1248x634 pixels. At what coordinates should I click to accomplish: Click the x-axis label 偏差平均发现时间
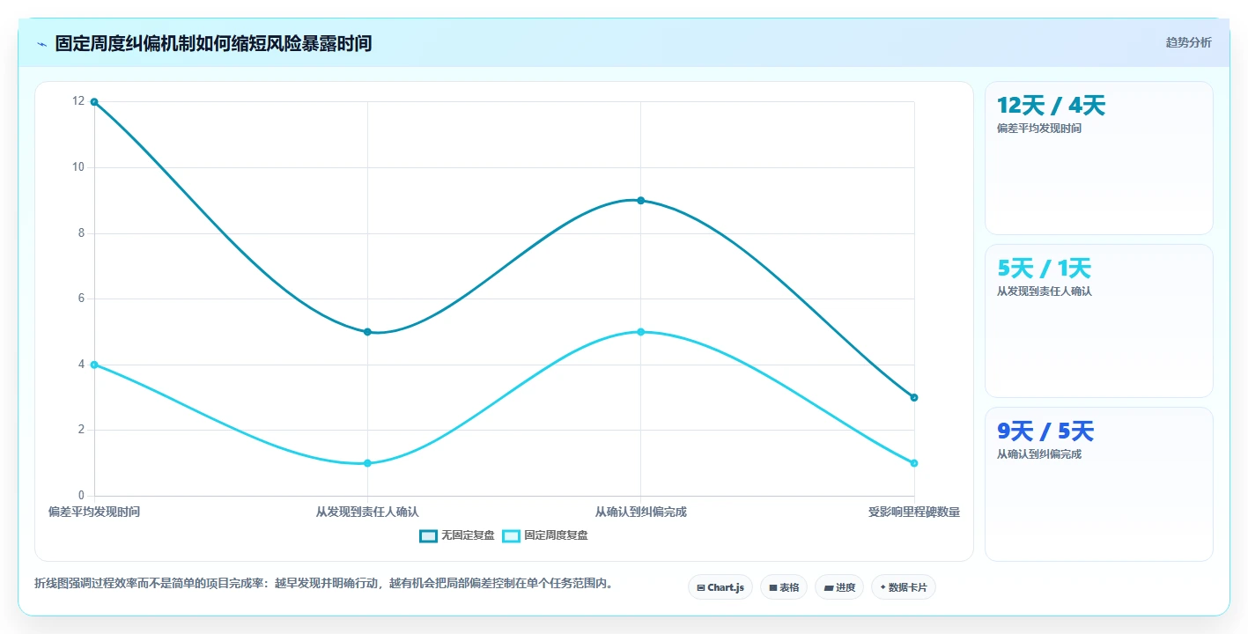pyautogui.click(x=94, y=512)
